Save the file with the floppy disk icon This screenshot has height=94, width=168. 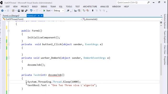pyautogui.click(x=23, y=10)
